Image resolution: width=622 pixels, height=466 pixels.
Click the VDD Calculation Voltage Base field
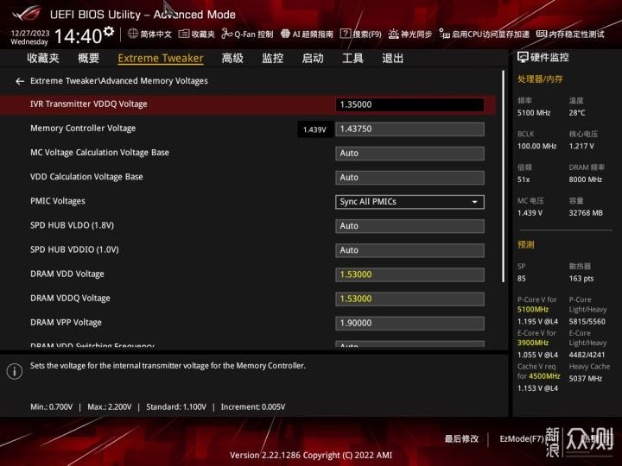(409, 178)
